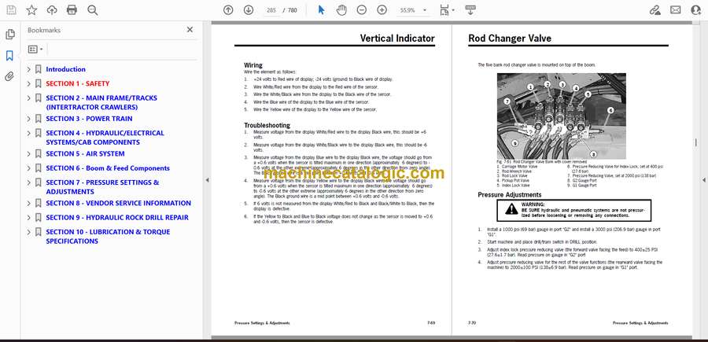Zoom out with the minus button
This screenshot has height=342, width=708.
362,10
